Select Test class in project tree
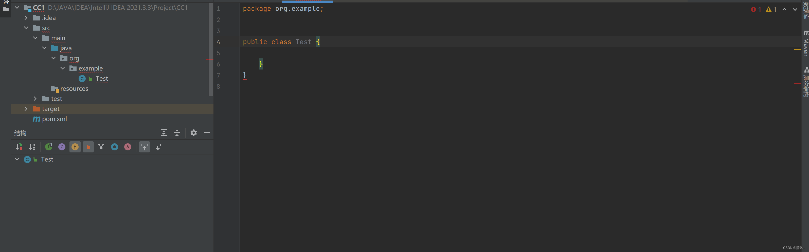 [102, 79]
